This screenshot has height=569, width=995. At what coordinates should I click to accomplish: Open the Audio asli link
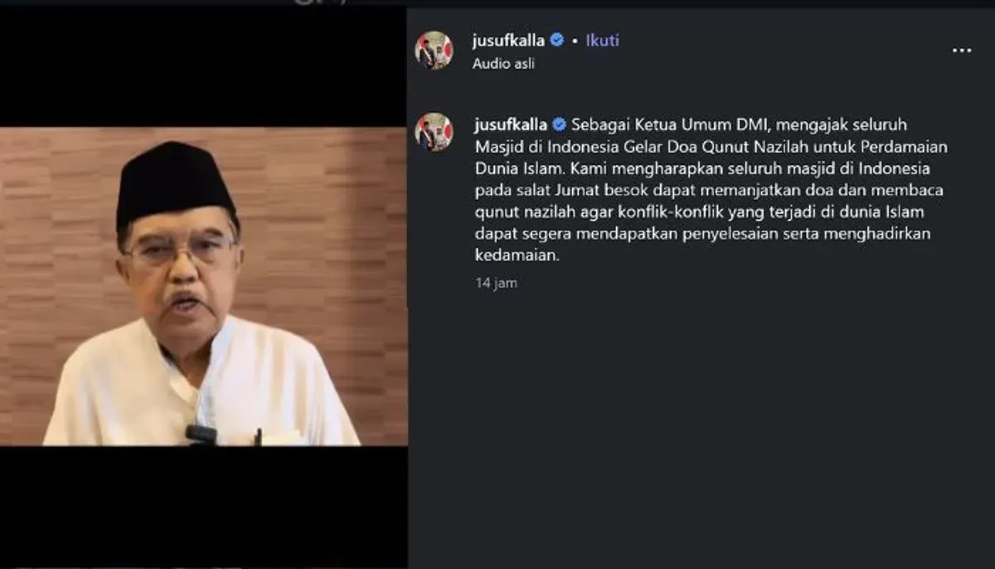point(503,63)
